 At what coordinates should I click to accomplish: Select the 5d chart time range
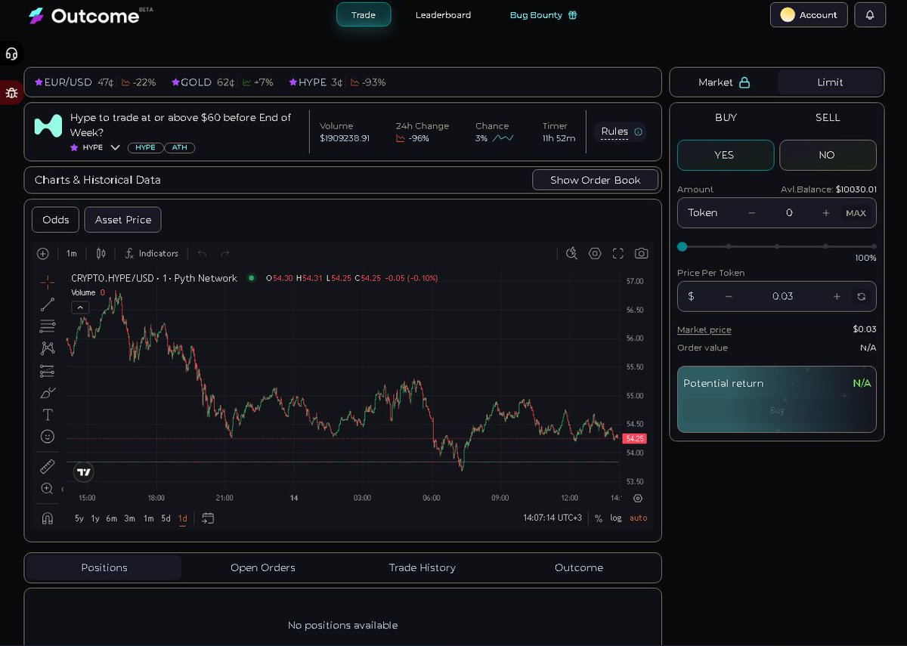coord(166,518)
